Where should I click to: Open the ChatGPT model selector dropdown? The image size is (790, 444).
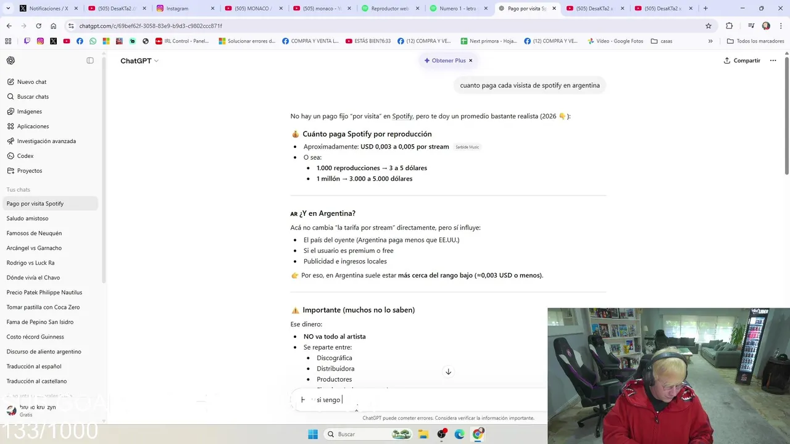[139, 61]
